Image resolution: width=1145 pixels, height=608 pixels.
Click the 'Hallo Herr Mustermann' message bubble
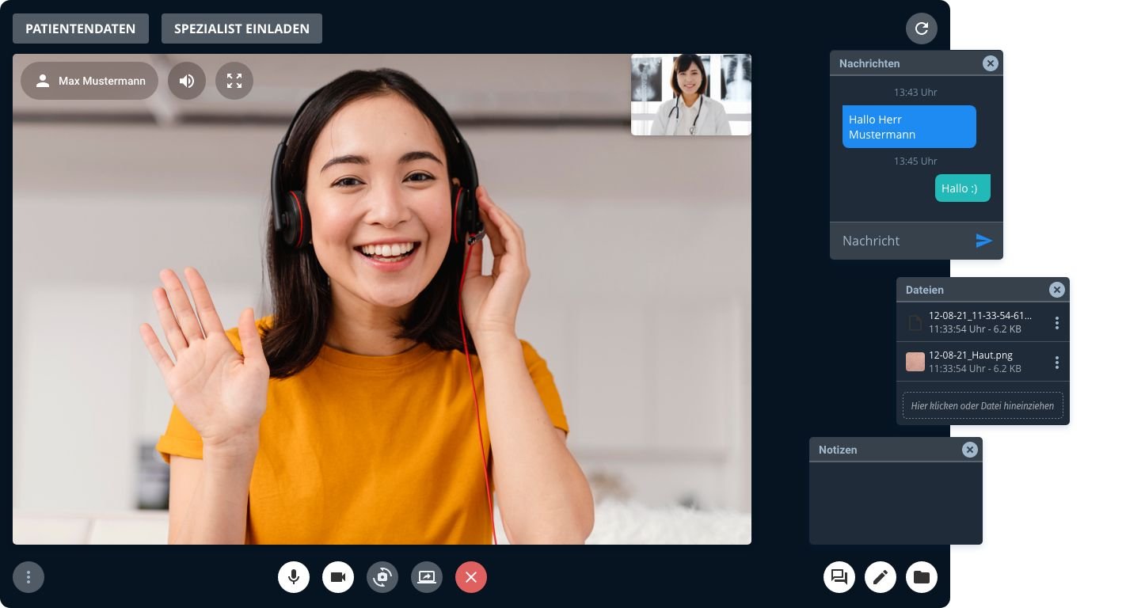coord(909,127)
